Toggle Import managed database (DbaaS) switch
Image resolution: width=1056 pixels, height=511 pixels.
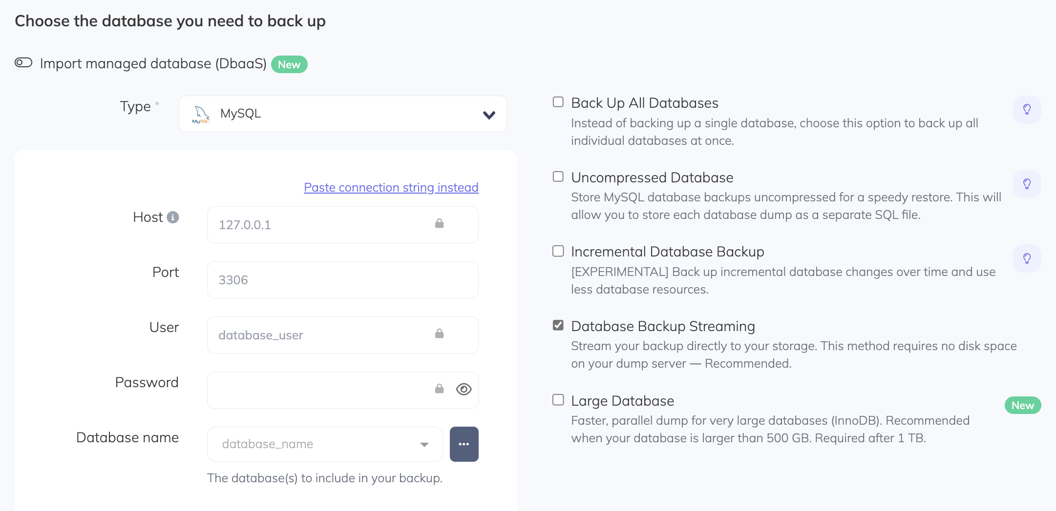(23, 63)
